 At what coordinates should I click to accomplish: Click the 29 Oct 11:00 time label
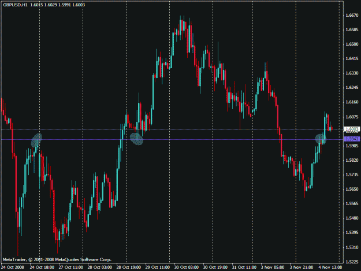click(x=158, y=268)
